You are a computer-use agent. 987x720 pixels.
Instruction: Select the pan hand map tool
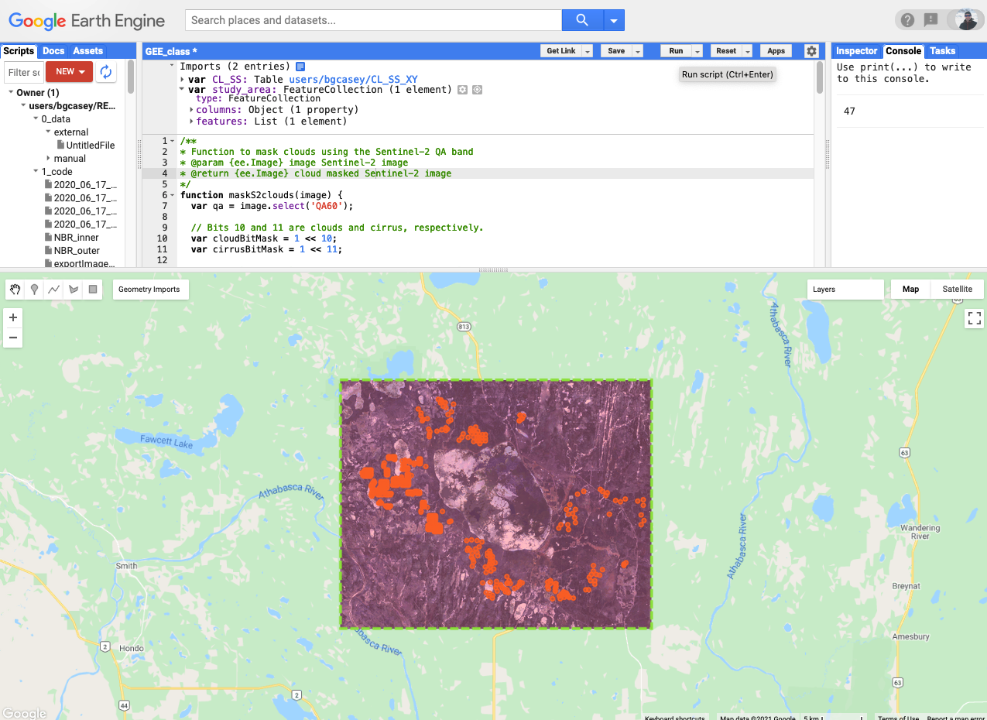coord(15,290)
